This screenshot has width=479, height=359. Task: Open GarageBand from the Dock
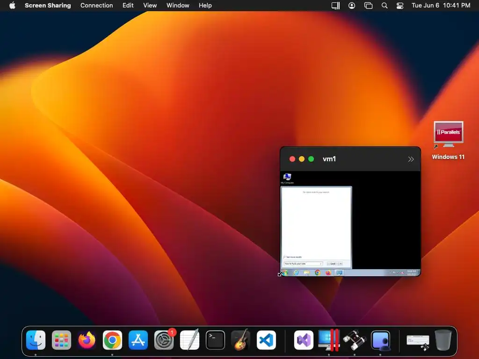[241, 340]
